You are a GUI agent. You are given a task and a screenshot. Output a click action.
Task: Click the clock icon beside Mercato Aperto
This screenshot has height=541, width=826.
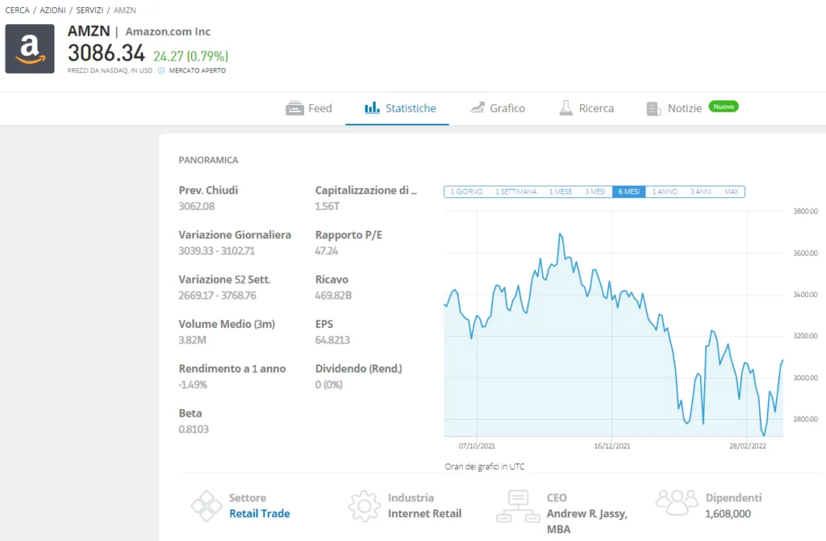(161, 71)
